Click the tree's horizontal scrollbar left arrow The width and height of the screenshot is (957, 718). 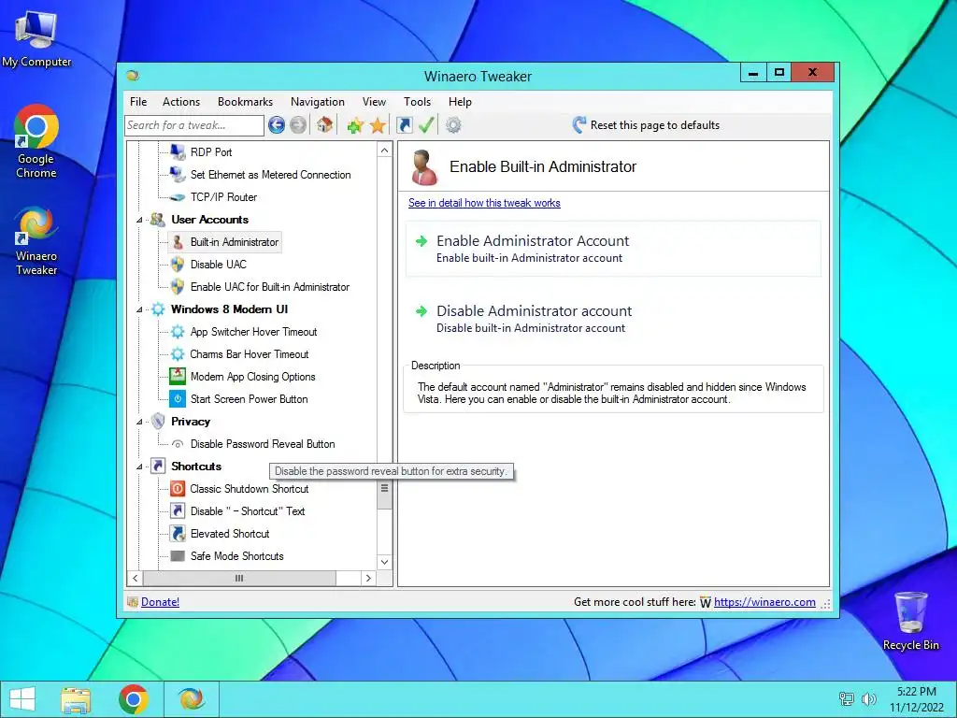[x=136, y=578]
